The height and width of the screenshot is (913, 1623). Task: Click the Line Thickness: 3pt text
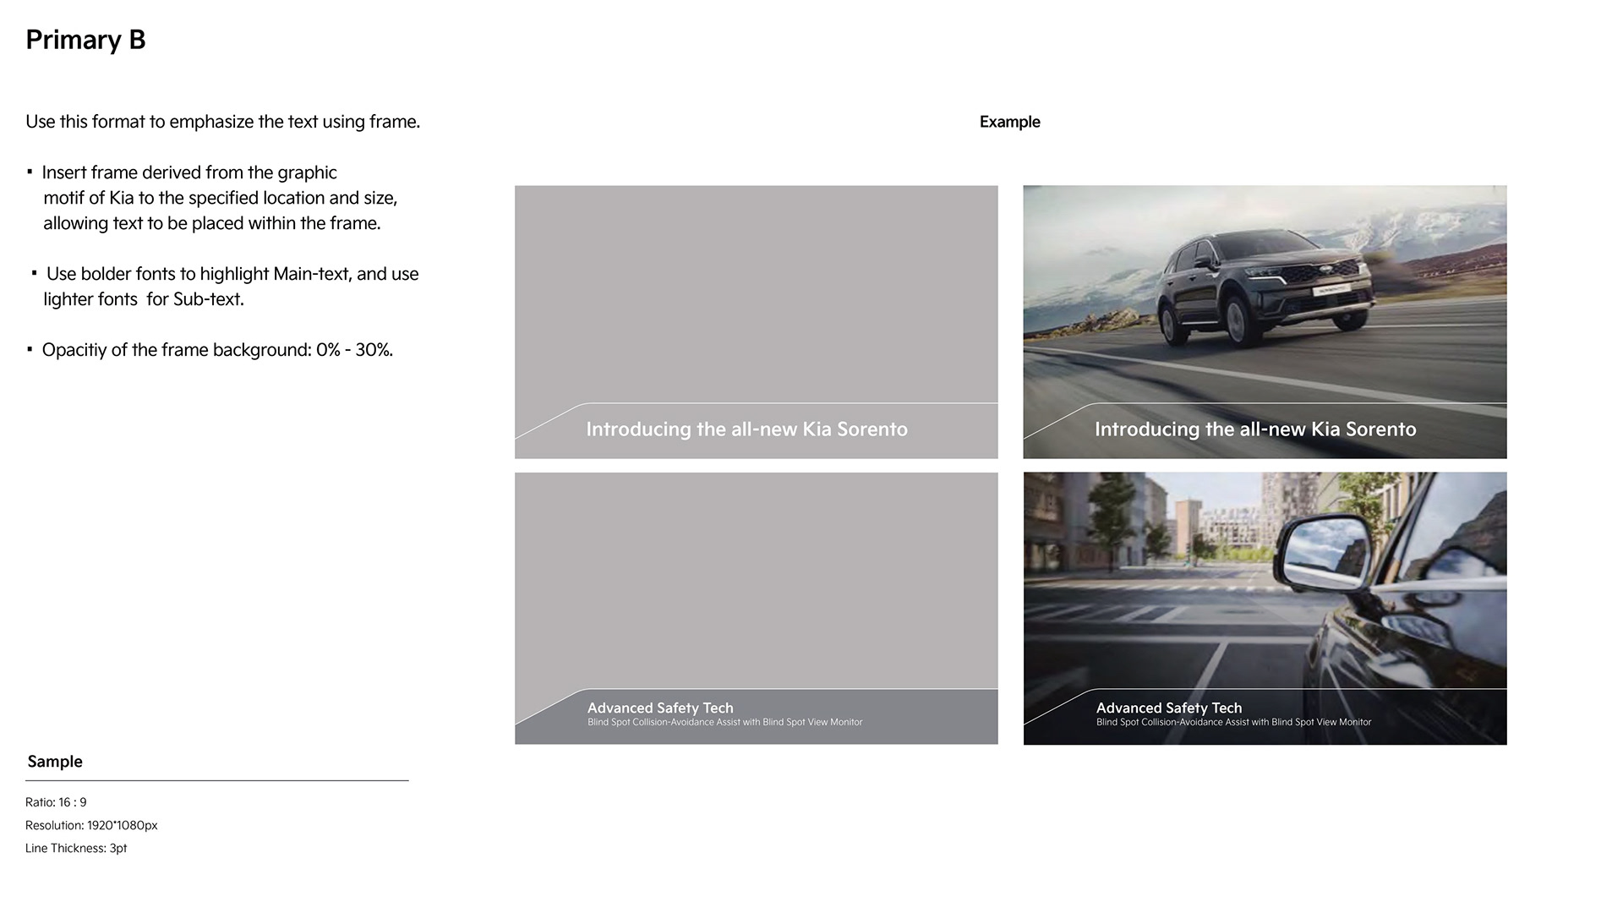click(x=76, y=848)
